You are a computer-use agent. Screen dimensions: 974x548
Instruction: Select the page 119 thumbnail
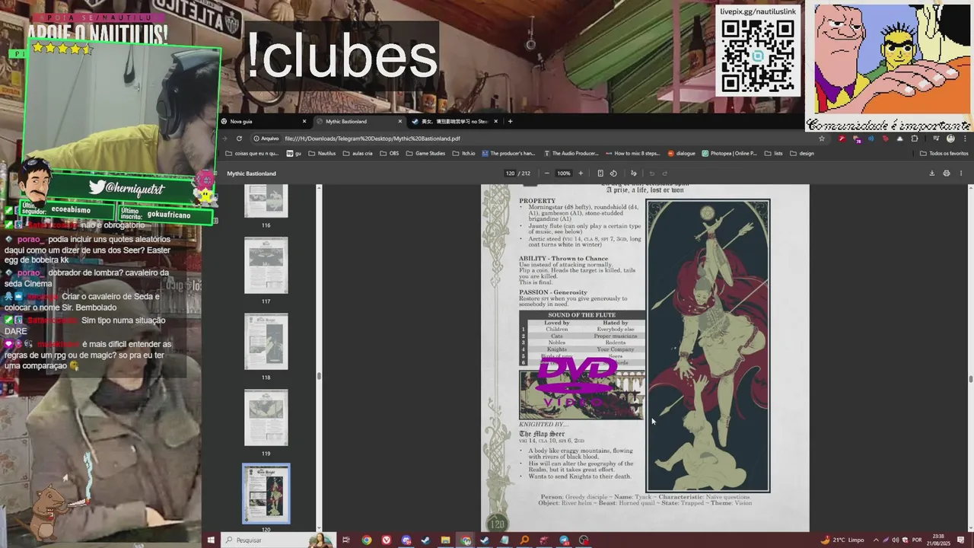tap(266, 417)
